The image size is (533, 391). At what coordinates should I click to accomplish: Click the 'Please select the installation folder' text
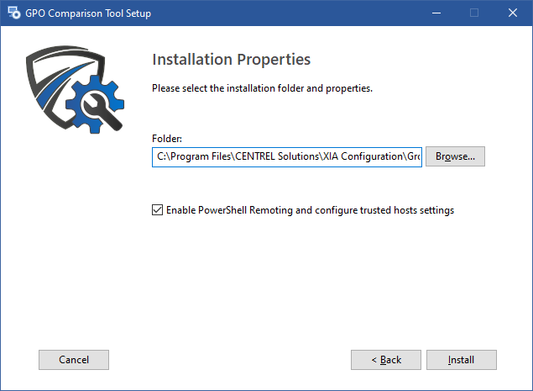(x=262, y=88)
